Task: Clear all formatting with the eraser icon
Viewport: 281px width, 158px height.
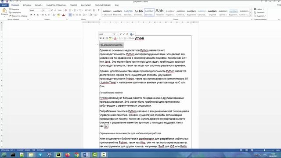Action: pos(65,11)
